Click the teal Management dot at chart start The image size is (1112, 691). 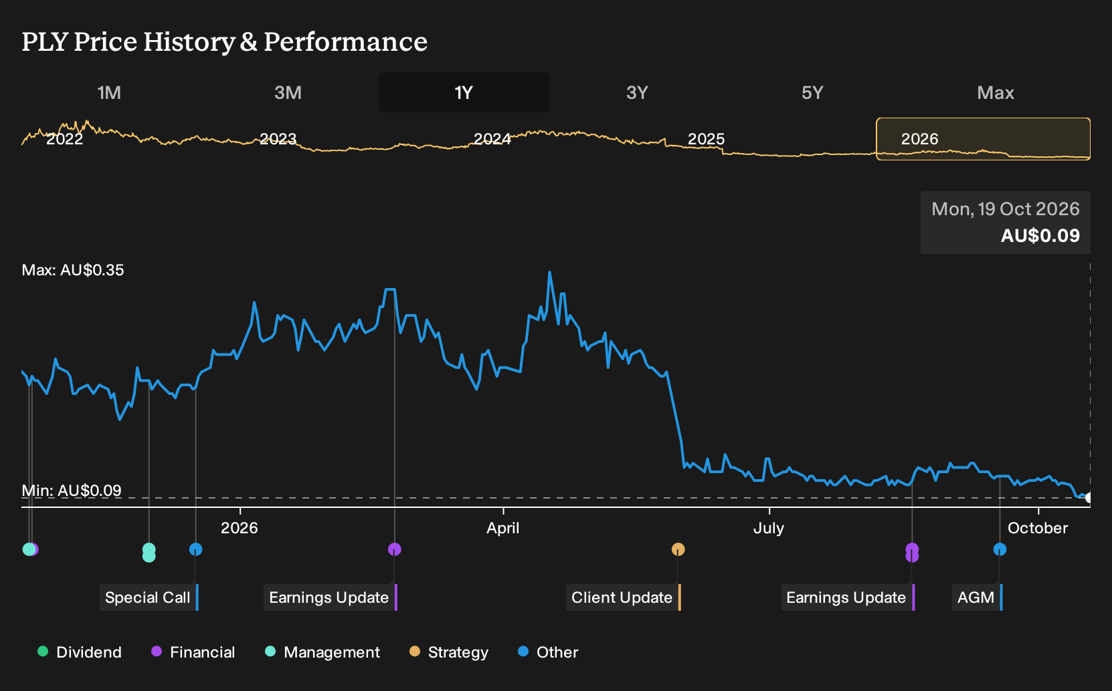28,549
